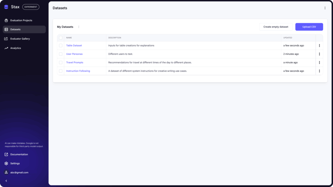The image size is (333, 187).
Task: Open the Travel Prompts dataset link
Action: click(74, 63)
